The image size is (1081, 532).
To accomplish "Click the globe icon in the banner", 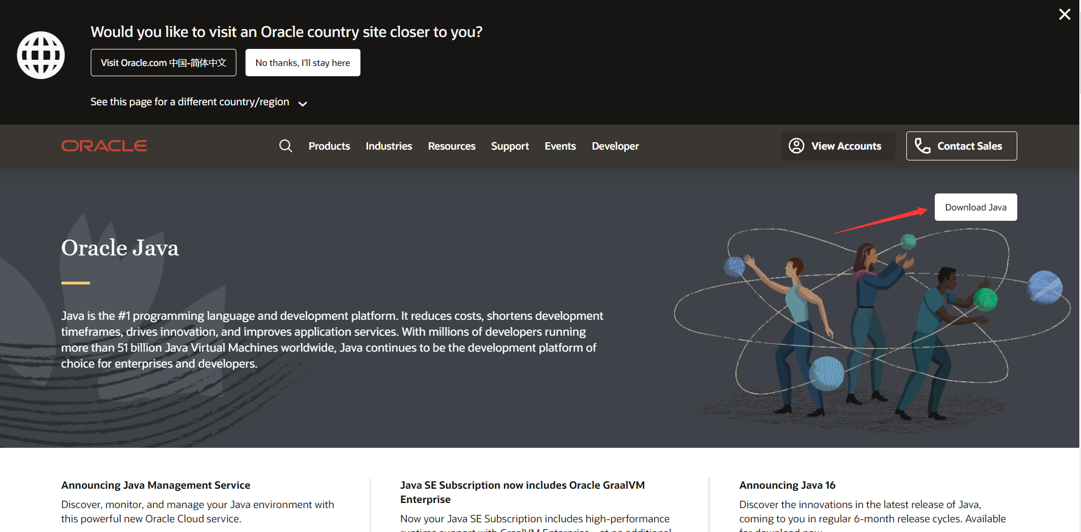I will click(x=41, y=55).
